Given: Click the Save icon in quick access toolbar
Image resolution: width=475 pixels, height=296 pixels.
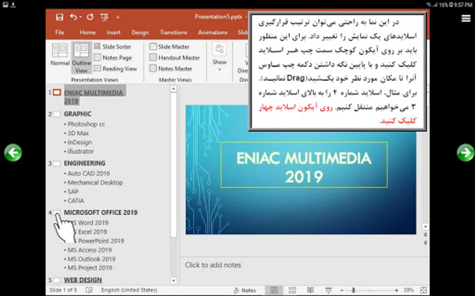Looking at the screenshot, I should (59, 17).
